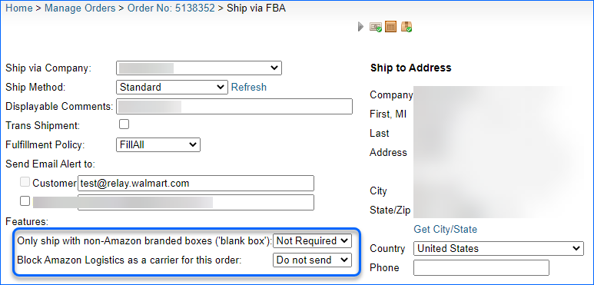Open the Manage Orders breadcrumb
Viewport: 594px width, 285px height.
(80, 8)
